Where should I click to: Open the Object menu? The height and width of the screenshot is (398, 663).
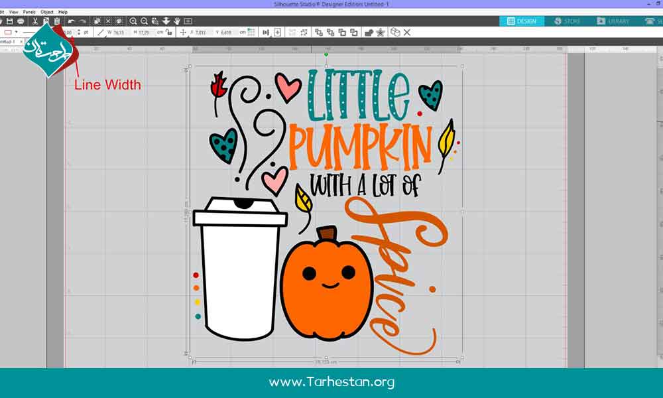point(47,12)
